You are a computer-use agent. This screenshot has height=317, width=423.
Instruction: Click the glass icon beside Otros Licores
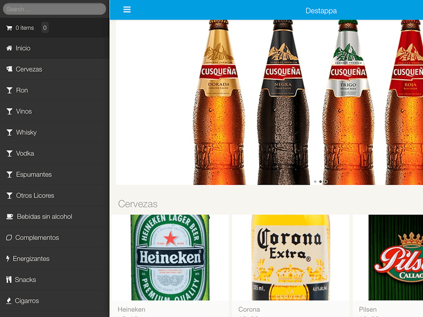9,195
